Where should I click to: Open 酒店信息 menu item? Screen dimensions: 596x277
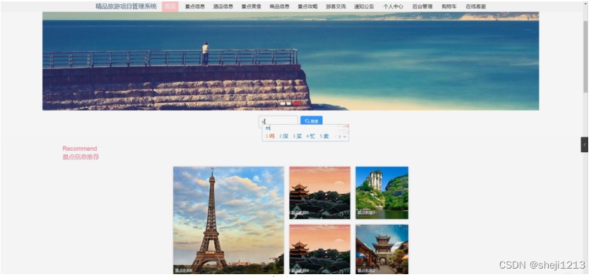(223, 6)
